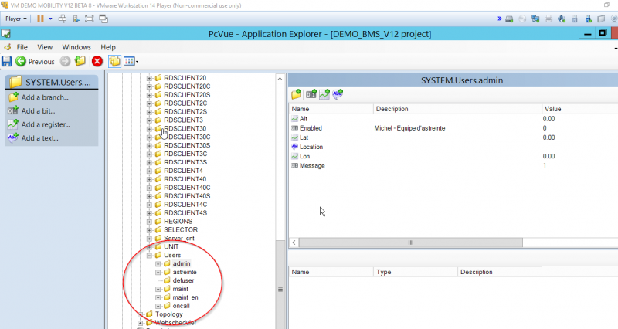Click the VMware network adapter icon

coord(535,19)
